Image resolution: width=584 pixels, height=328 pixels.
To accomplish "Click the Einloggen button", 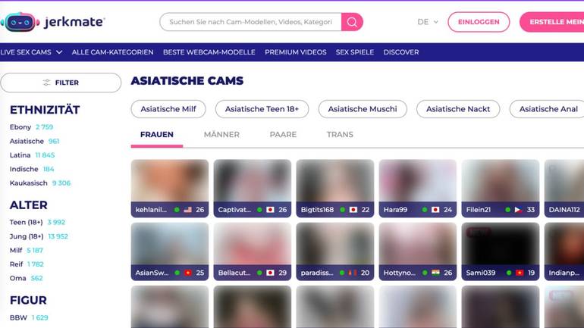I will [479, 22].
